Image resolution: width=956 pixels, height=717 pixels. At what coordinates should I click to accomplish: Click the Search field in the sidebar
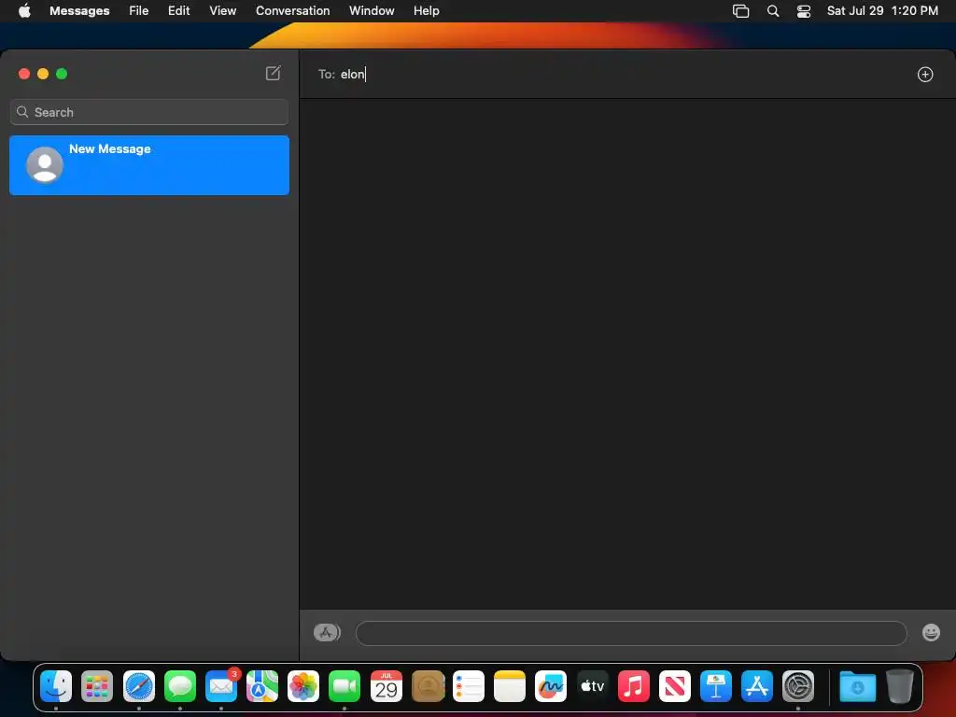(149, 112)
